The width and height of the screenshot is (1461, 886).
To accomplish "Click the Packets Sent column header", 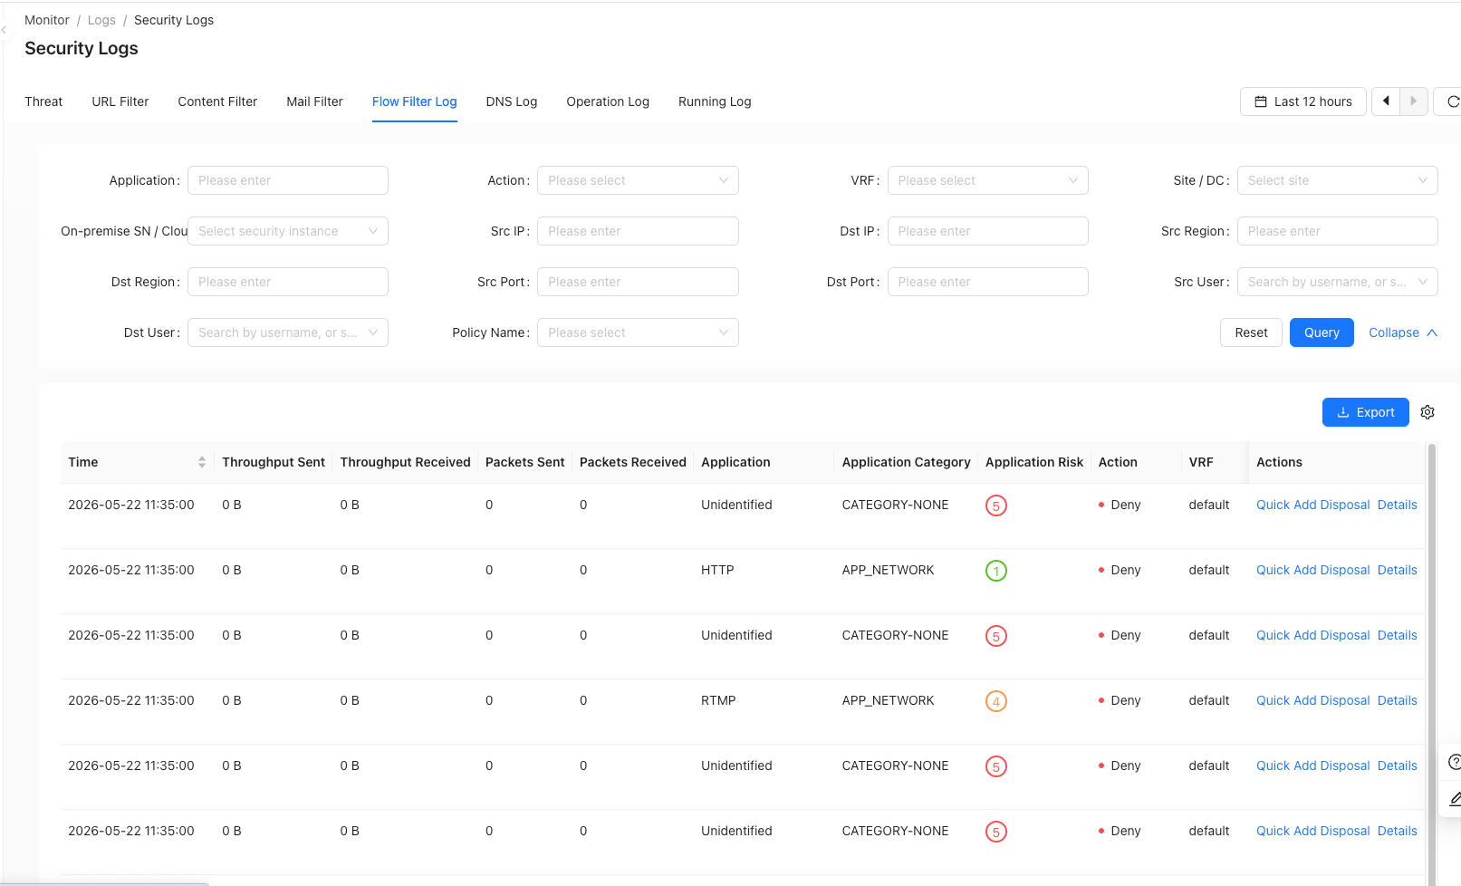I will (x=524, y=462).
